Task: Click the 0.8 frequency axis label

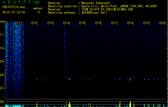Action: click(2, 75)
